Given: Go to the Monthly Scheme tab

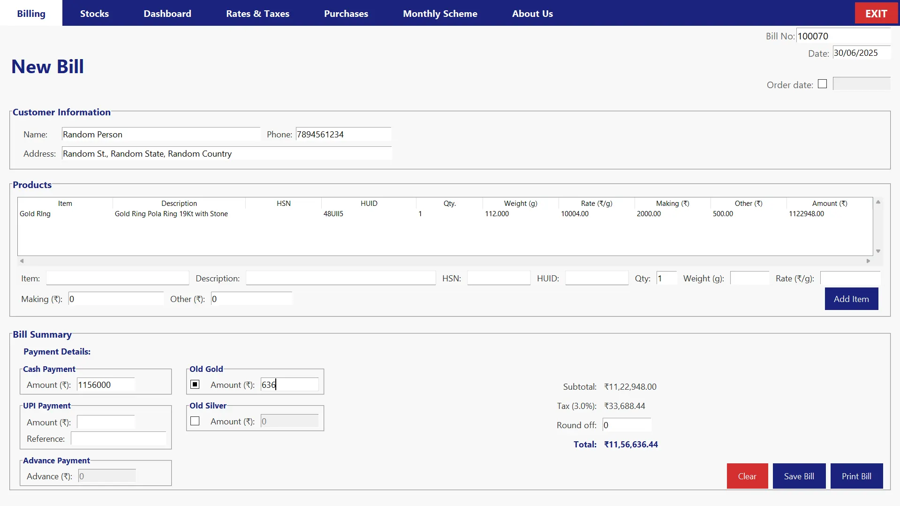Looking at the screenshot, I should [440, 14].
